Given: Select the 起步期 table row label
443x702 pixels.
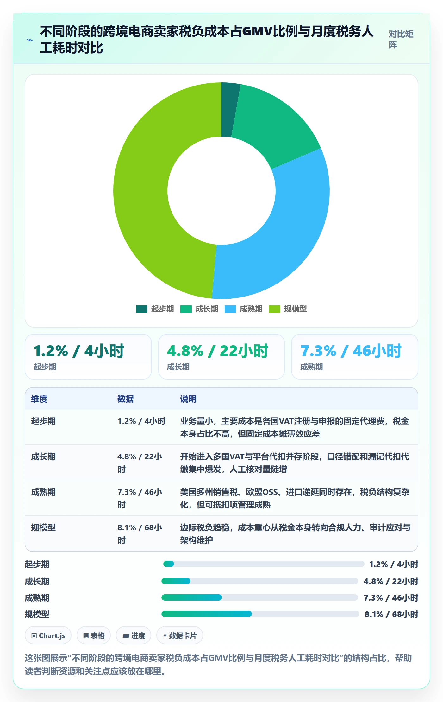Looking at the screenshot, I should 43,421.
